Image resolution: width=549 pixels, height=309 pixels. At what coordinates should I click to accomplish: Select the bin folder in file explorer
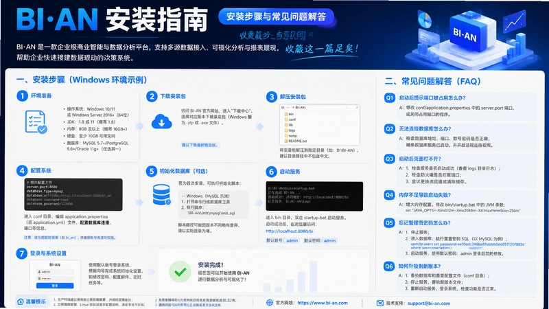click(x=289, y=114)
